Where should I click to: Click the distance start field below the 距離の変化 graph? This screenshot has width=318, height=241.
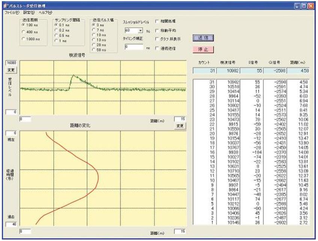coord(25,231)
